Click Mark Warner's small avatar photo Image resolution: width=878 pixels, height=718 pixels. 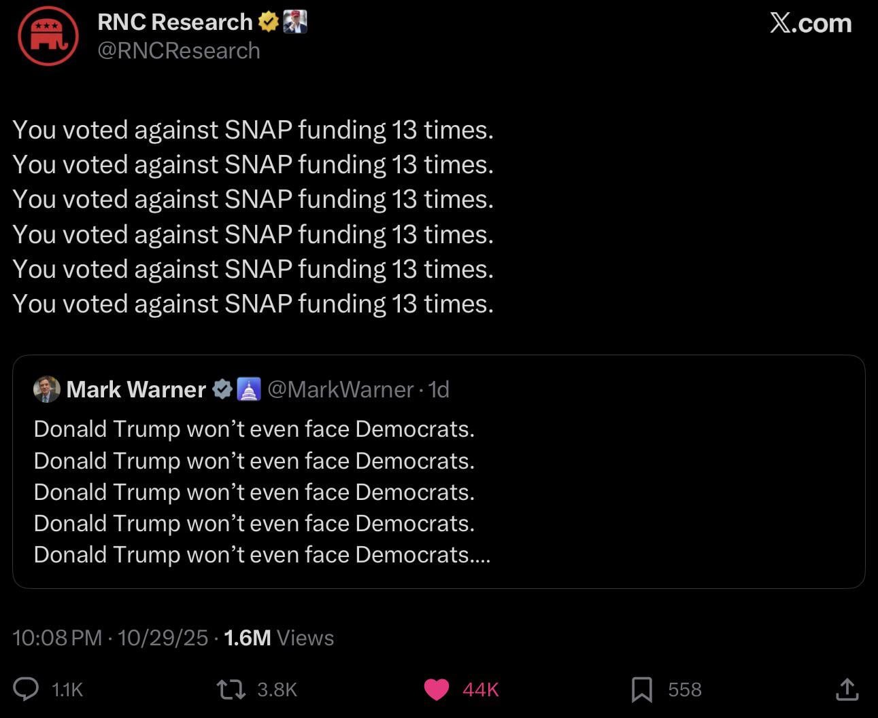tap(47, 389)
